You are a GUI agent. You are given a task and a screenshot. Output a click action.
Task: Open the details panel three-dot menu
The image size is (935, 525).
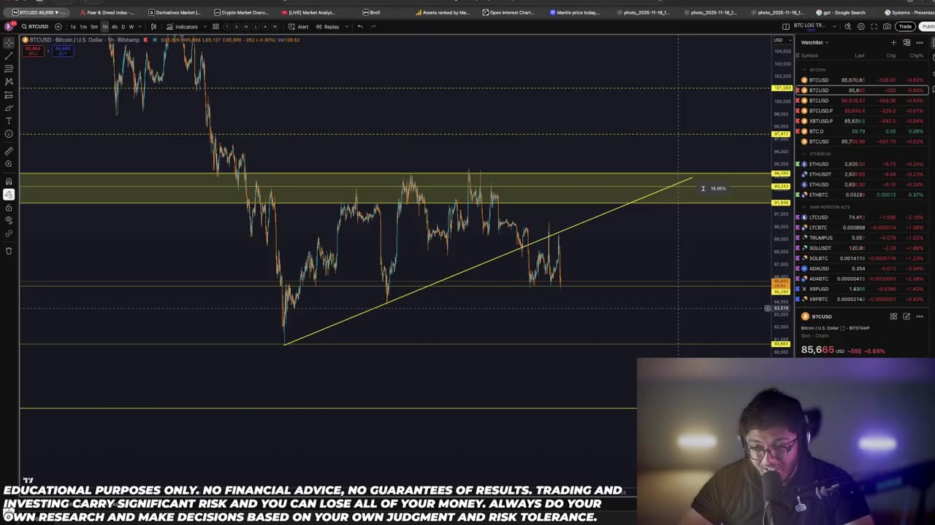pos(920,316)
